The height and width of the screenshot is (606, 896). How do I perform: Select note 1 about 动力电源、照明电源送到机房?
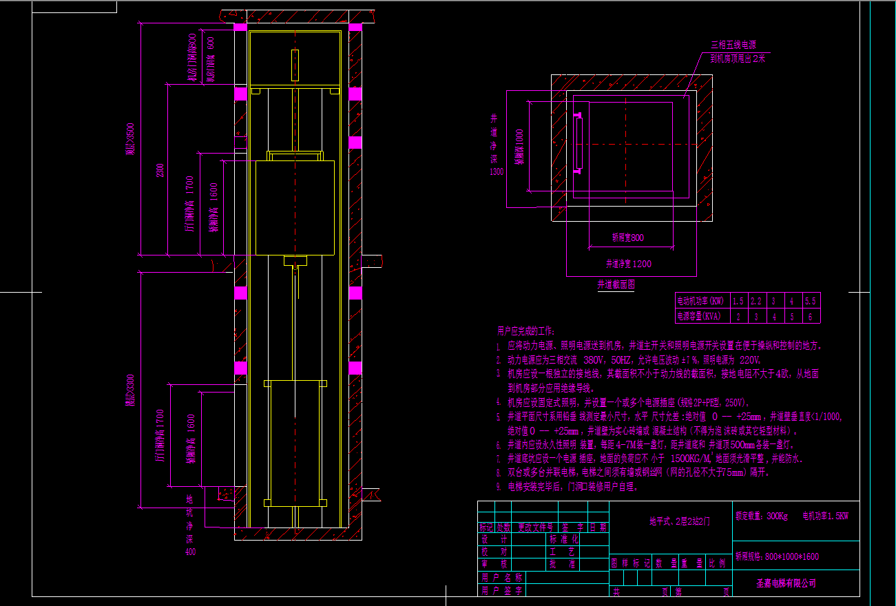(660, 346)
